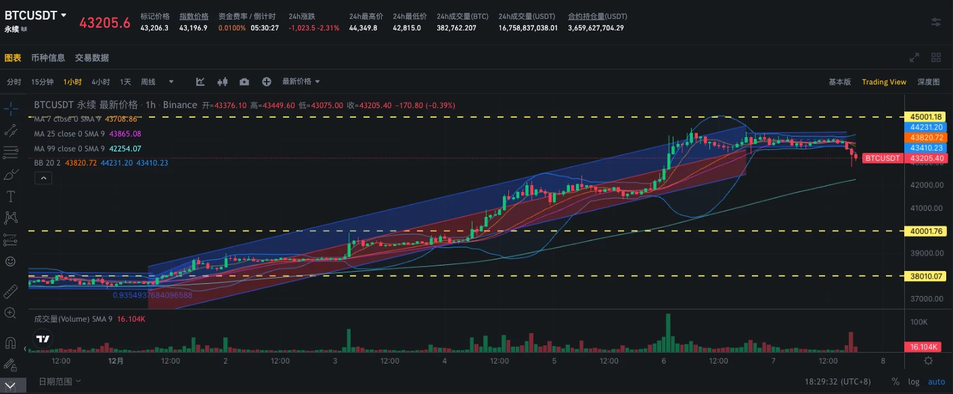Switch to the 交易数据 tab
The width and height of the screenshot is (953, 394).
(92, 58)
